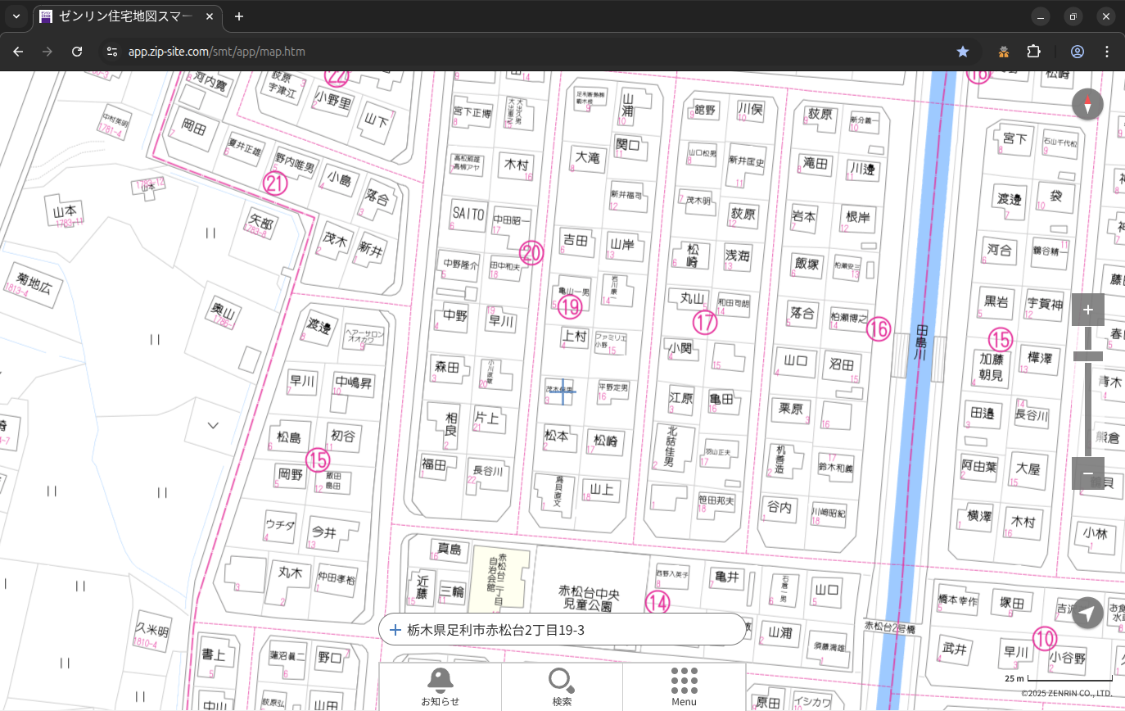Click the compass north indicator
Viewport: 1125px width, 711px height.
click(x=1087, y=104)
